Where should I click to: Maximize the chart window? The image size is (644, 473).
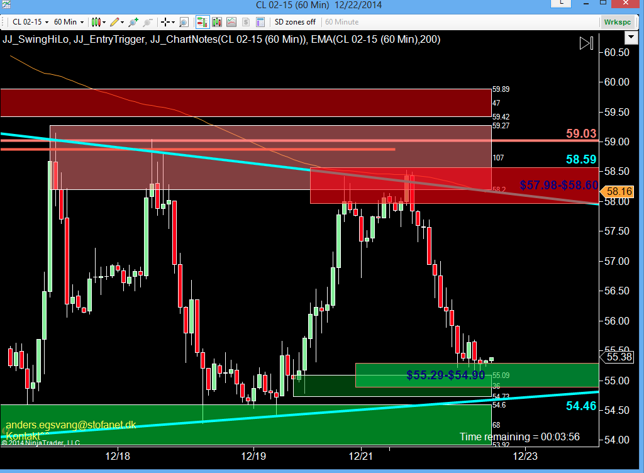tap(603, 3)
